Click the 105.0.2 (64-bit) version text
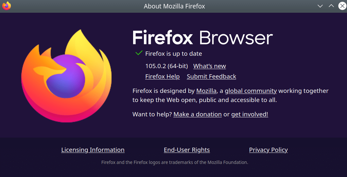 point(166,66)
